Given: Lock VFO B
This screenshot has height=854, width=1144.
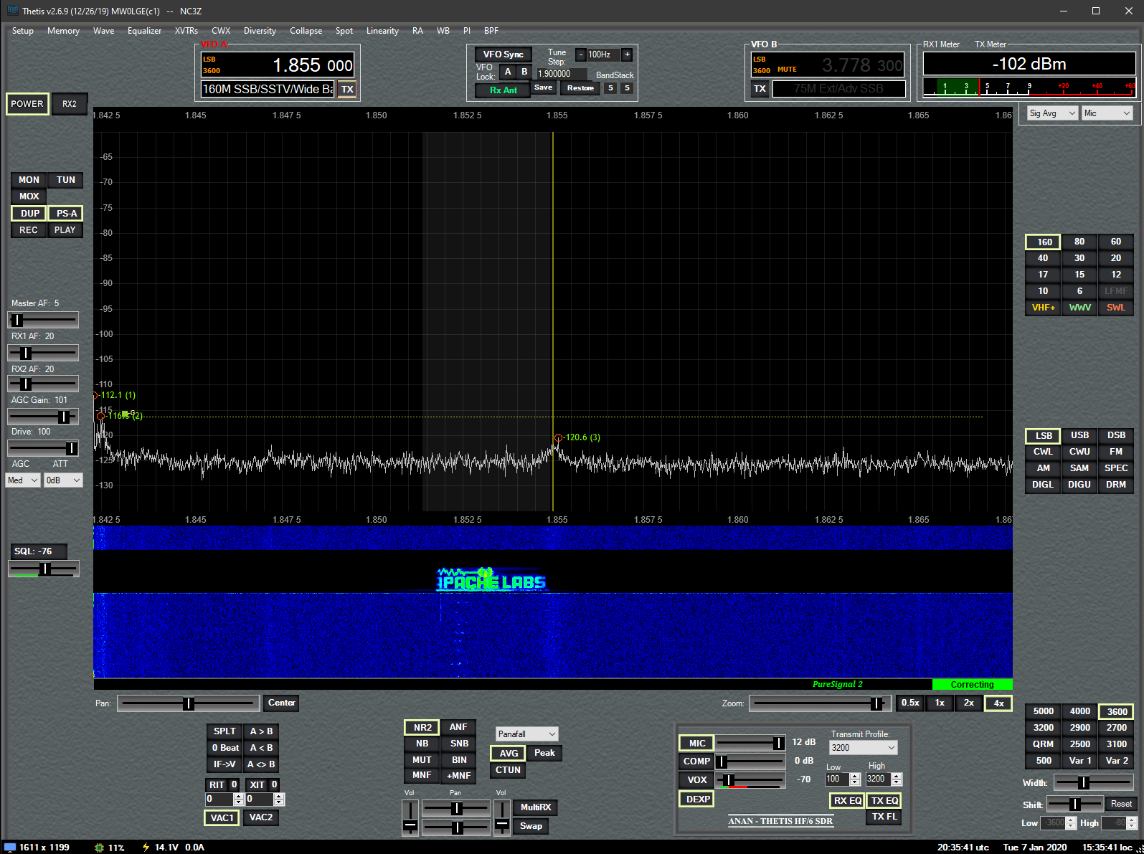Looking at the screenshot, I should [524, 72].
